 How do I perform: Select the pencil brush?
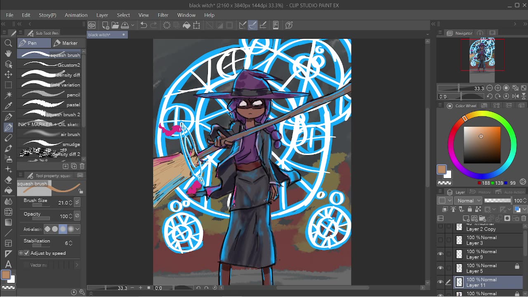tap(49, 94)
